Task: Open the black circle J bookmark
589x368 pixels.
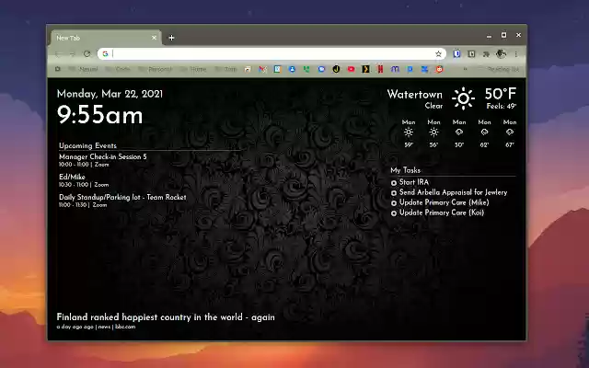Action: pyautogui.click(x=336, y=69)
